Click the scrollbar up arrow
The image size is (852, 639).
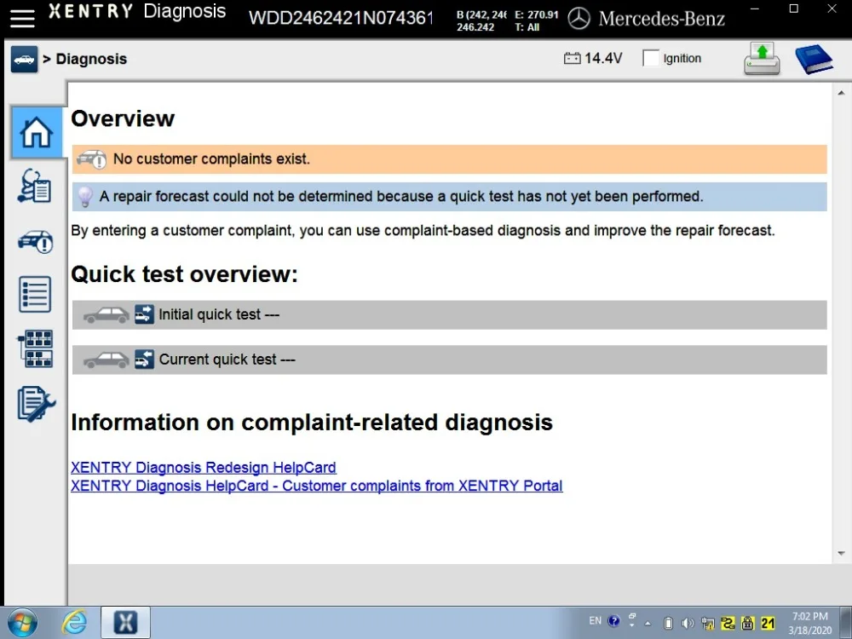pyautogui.click(x=841, y=93)
